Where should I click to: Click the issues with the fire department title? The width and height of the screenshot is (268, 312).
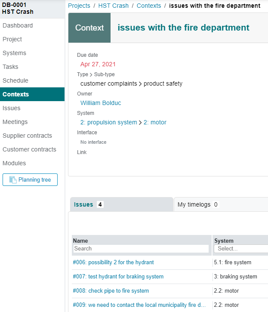tap(183, 28)
